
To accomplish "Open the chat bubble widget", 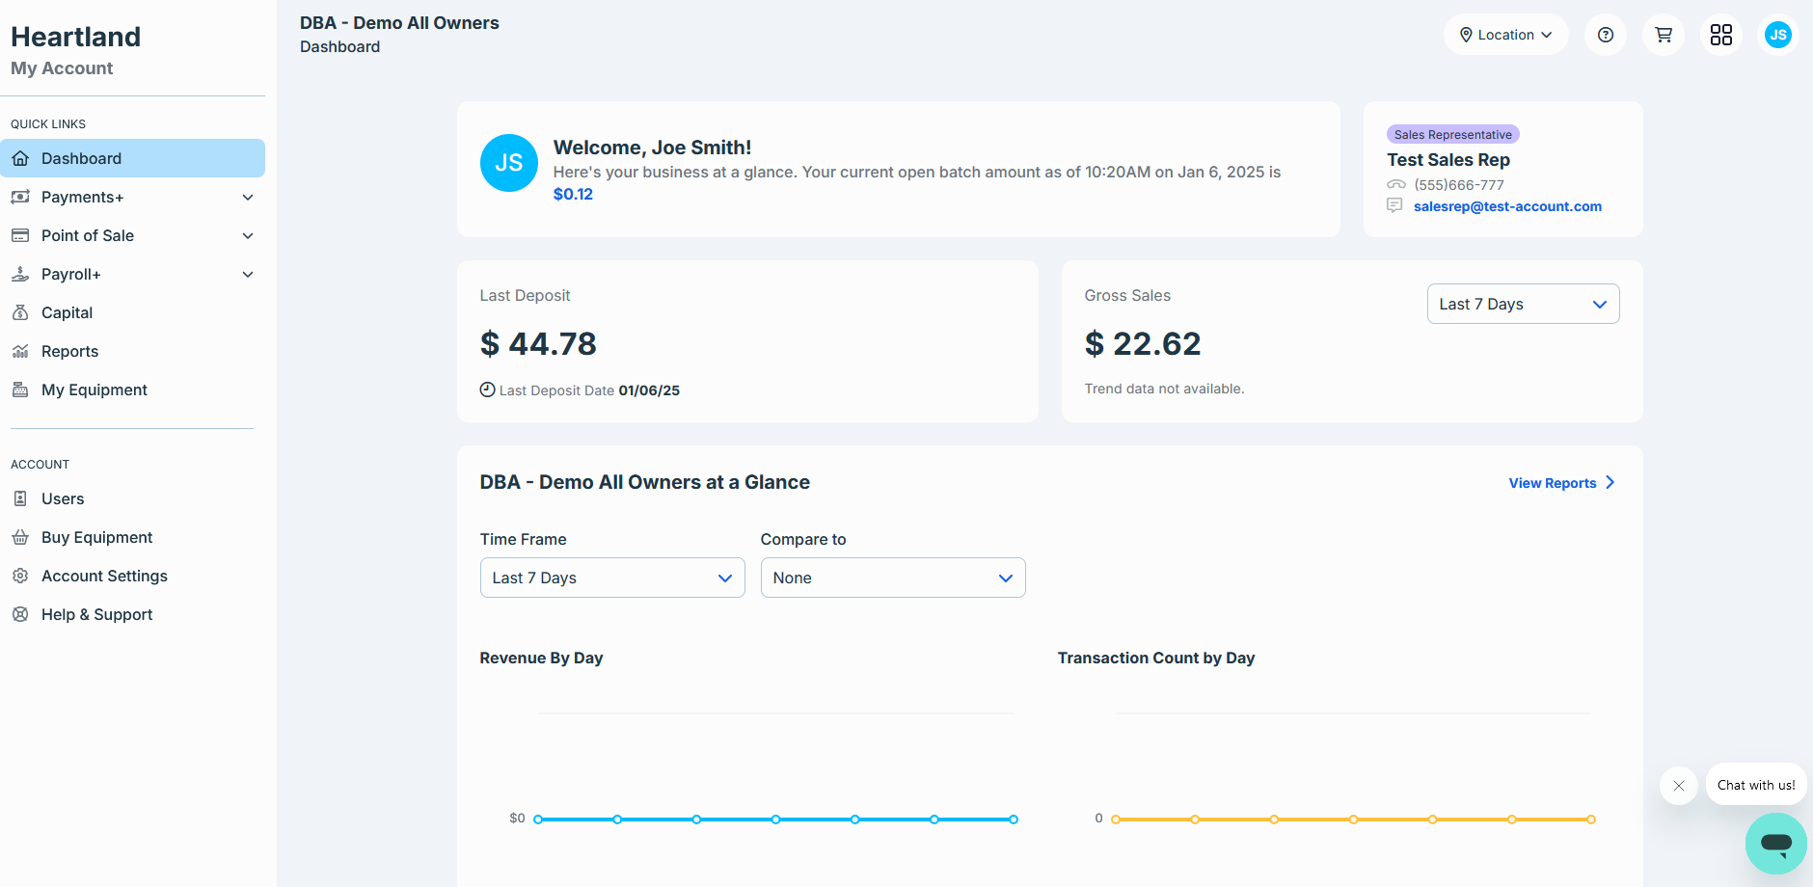I will (1775, 844).
